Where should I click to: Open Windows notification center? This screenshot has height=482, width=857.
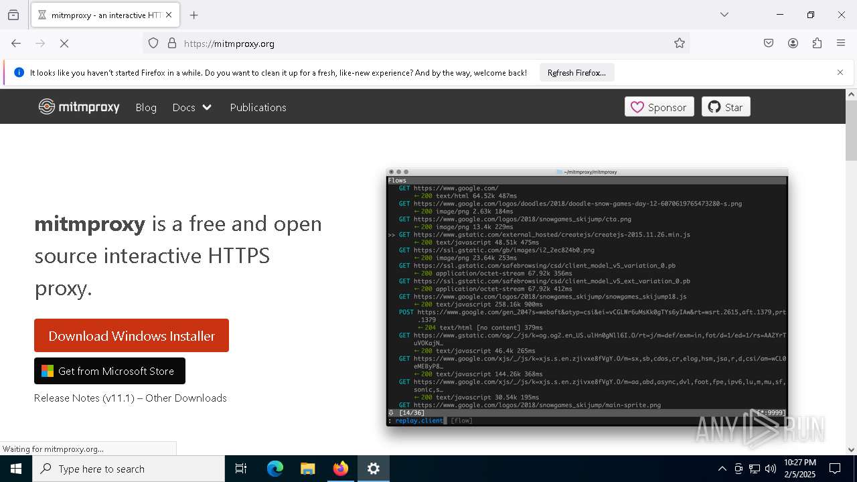(x=836, y=469)
